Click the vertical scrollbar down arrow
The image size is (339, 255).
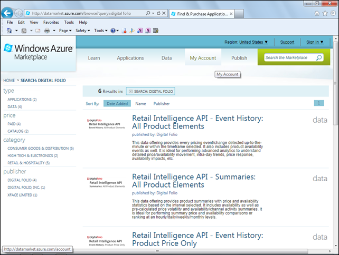coord(335,246)
